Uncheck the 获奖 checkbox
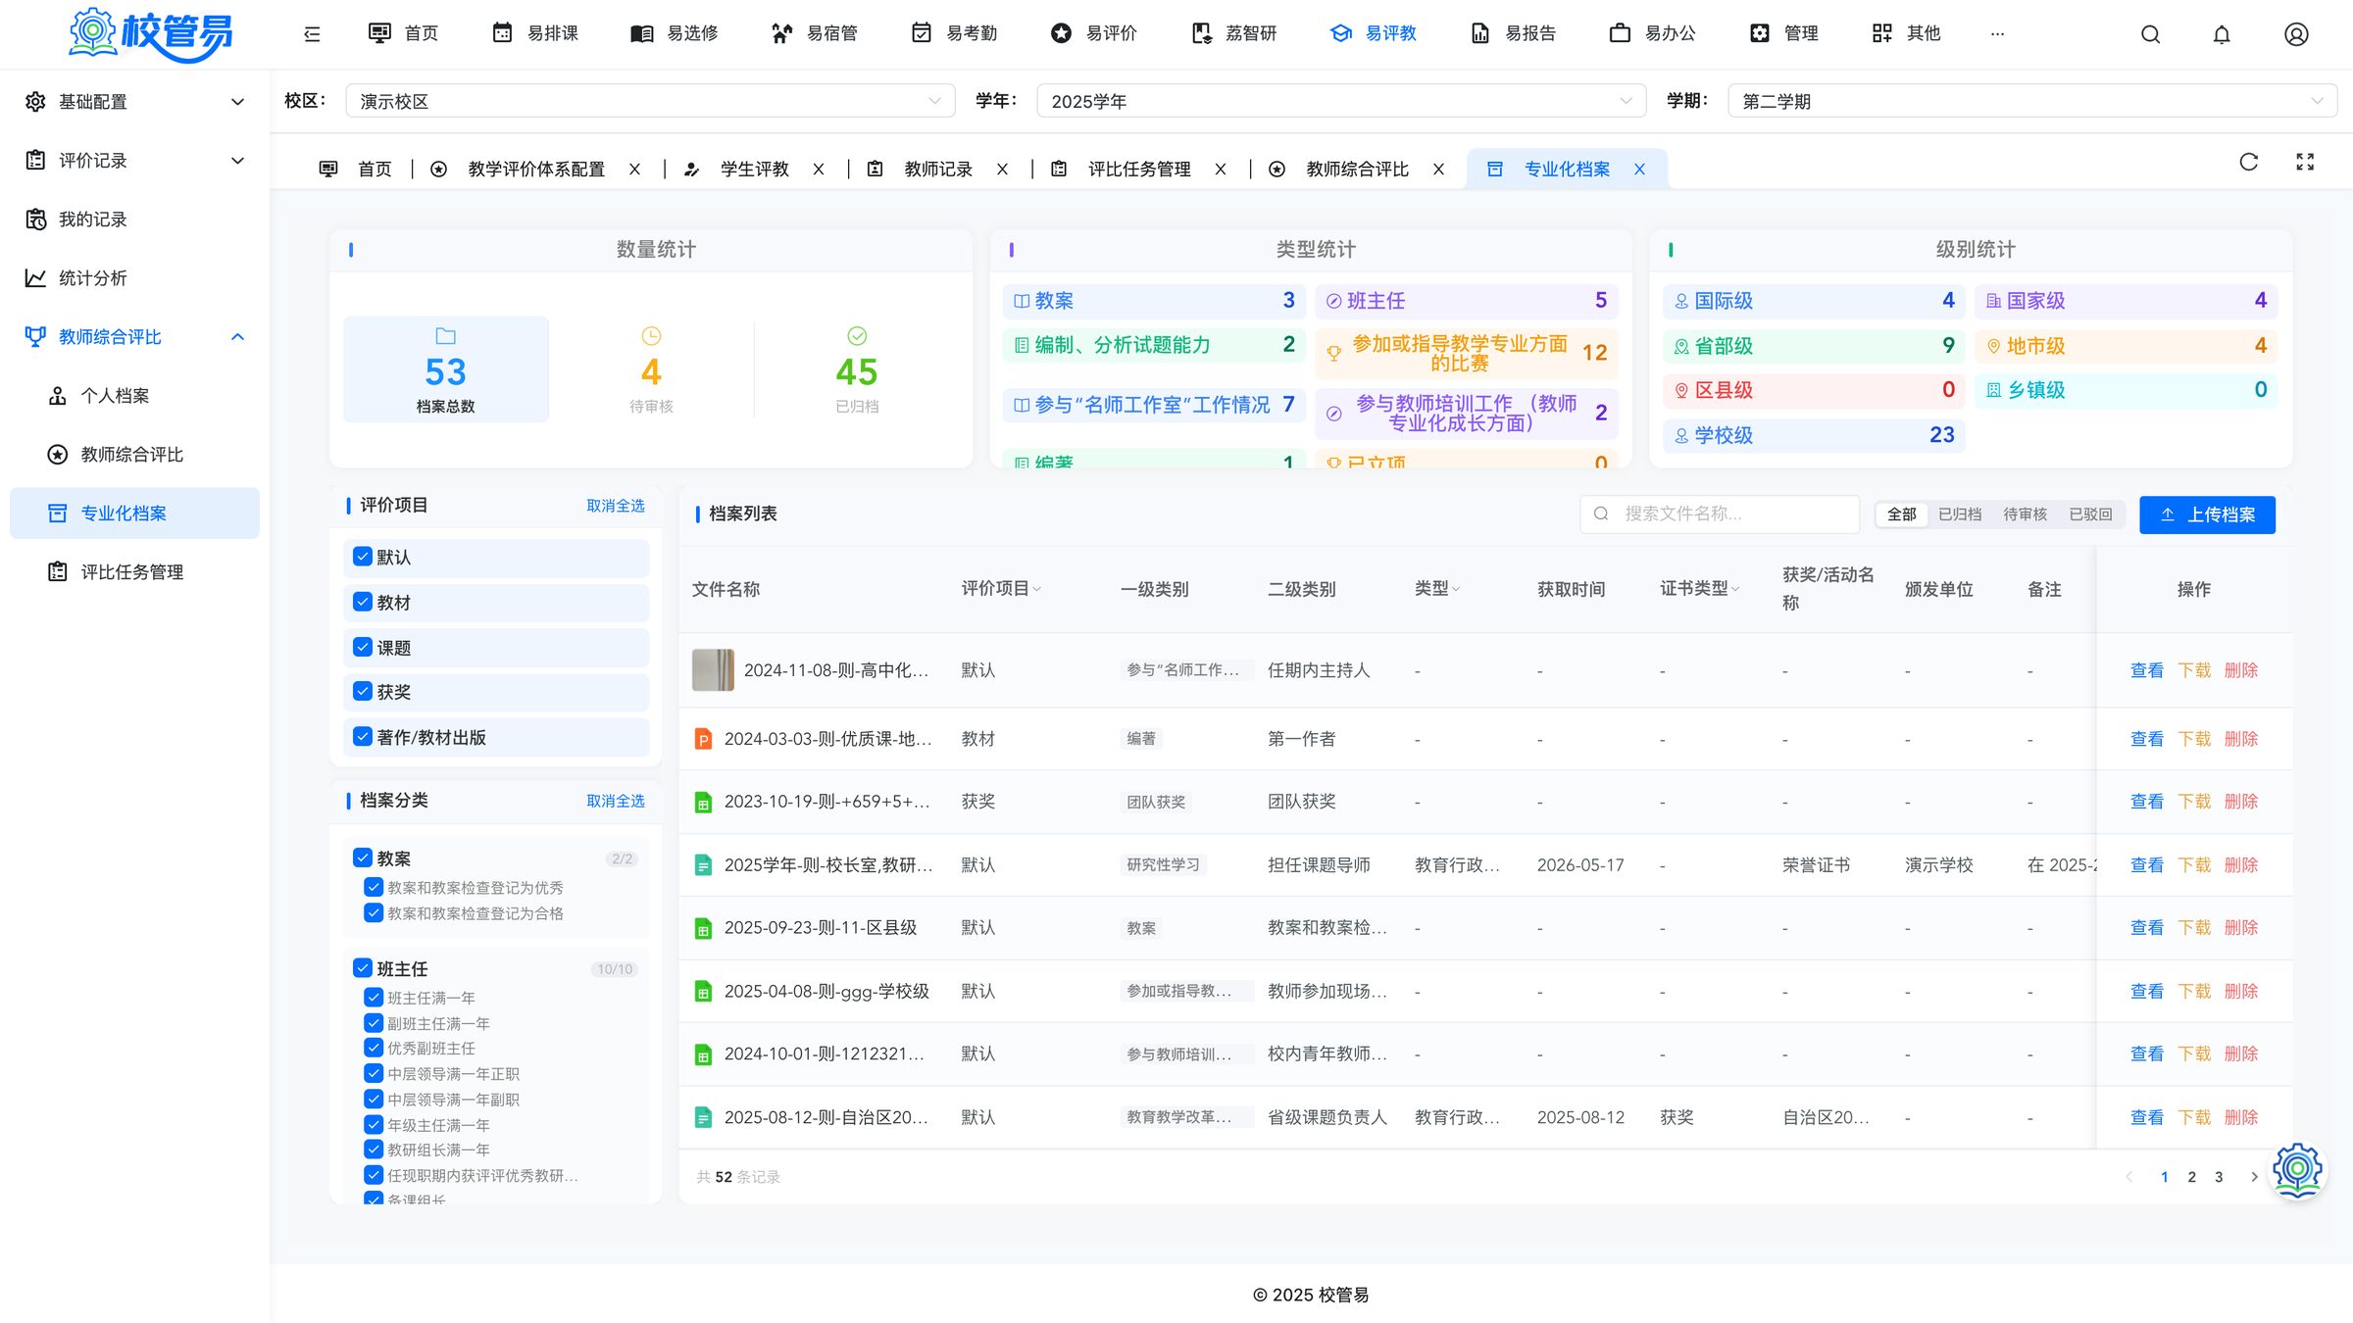The height and width of the screenshot is (1323, 2353). click(363, 691)
